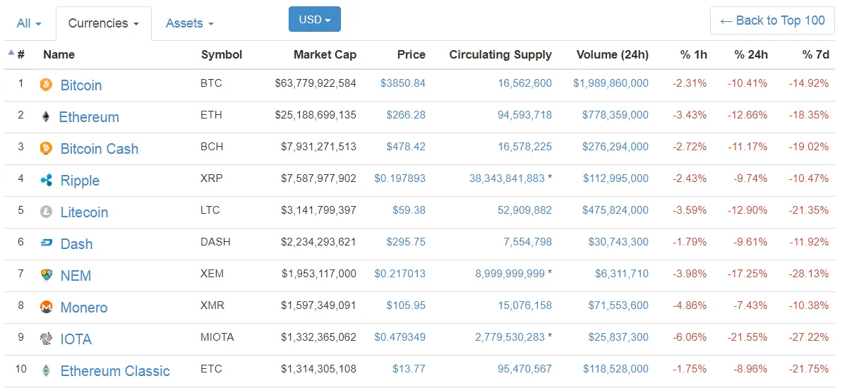Sort by Volume (24h) column header

613,54
